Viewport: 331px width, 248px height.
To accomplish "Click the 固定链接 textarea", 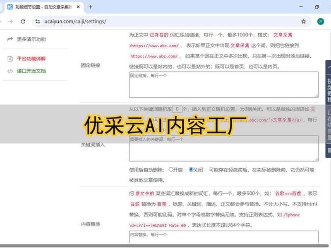I will click(224, 85).
